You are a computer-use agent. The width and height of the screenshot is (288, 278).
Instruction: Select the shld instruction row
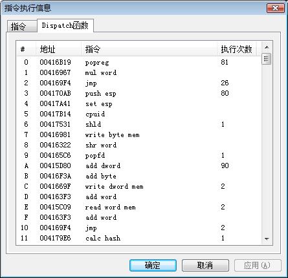[138, 124]
